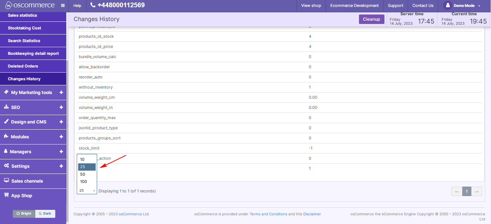Click bundle_volume_calc row label
This screenshot has height=224, width=491.
[97, 57]
